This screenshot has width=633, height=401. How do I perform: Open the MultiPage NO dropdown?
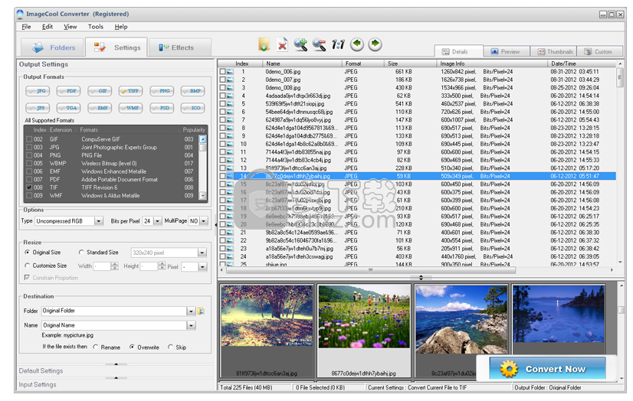pyautogui.click(x=204, y=221)
